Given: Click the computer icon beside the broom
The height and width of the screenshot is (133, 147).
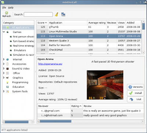Looking at the screenshot, I should click(63, 14).
